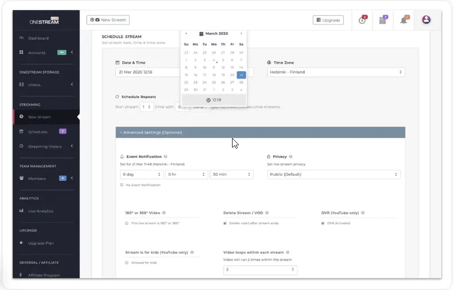
Task: Select the 12:18 time picker in calendar
Action: 214,100
